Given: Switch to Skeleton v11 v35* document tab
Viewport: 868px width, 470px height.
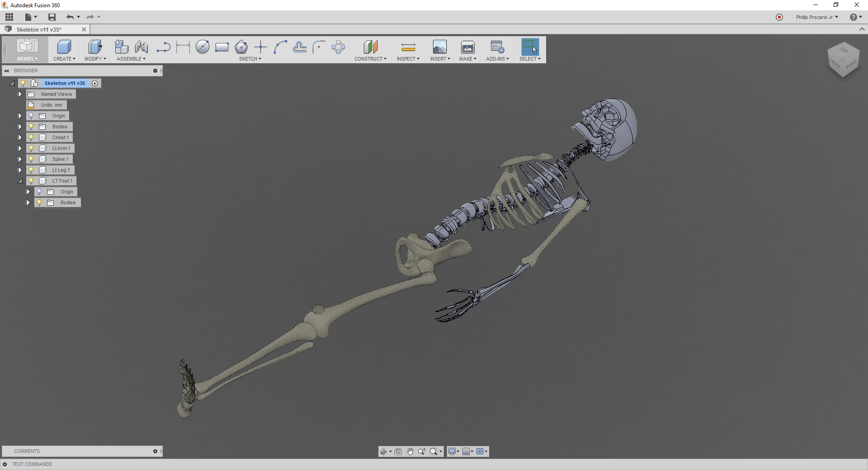Looking at the screenshot, I should [x=39, y=29].
